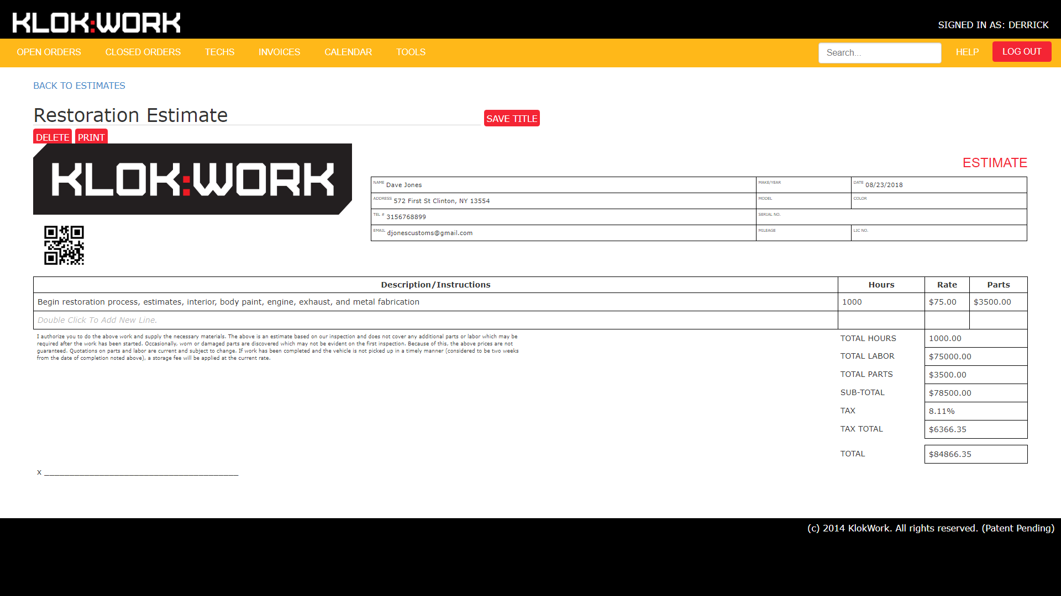Open the Open Orders menu
The width and height of the screenshot is (1061, 596).
tap(49, 52)
